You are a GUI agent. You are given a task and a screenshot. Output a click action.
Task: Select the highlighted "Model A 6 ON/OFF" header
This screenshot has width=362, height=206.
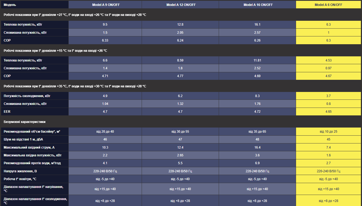[328, 5]
